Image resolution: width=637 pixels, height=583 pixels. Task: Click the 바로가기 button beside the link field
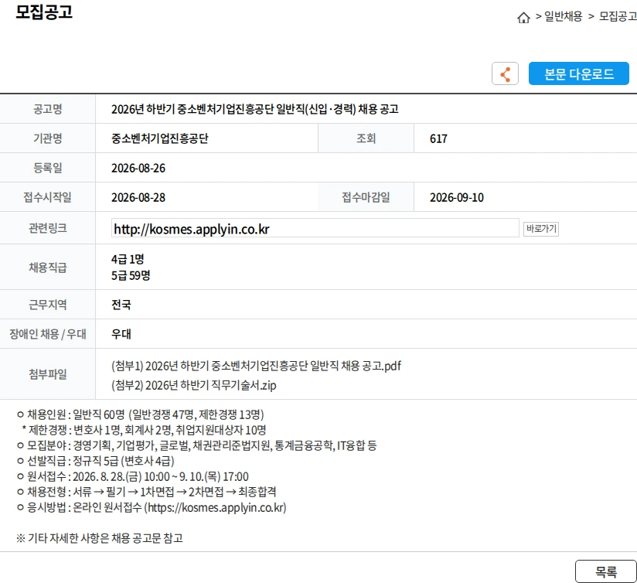540,229
